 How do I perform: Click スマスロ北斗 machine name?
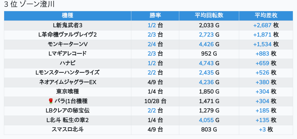click(x=67, y=129)
